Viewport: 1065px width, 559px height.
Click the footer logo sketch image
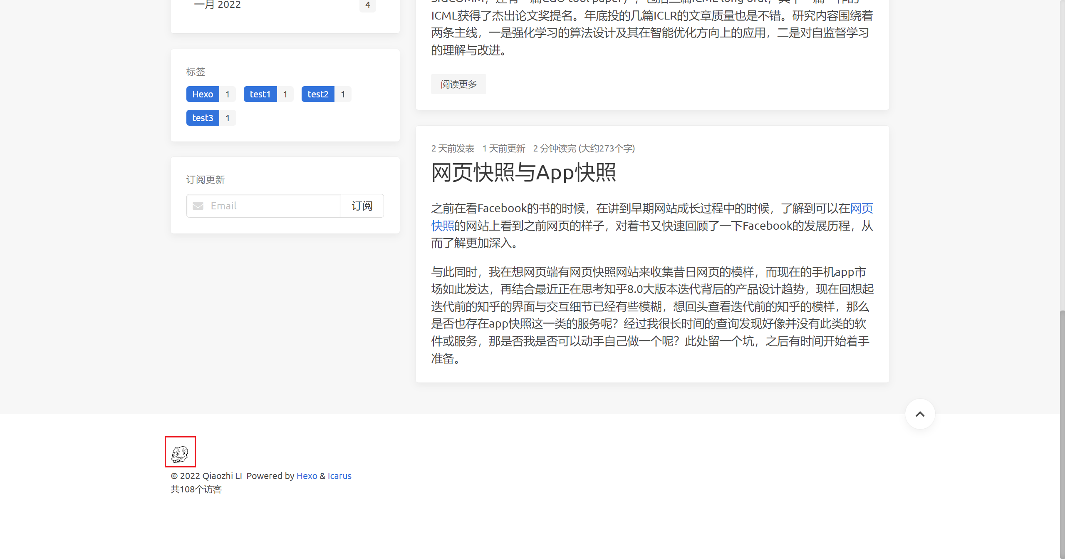(x=180, y=454)
